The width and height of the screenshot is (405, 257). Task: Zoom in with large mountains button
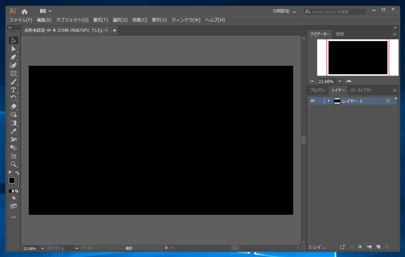[x=349, y=81]
